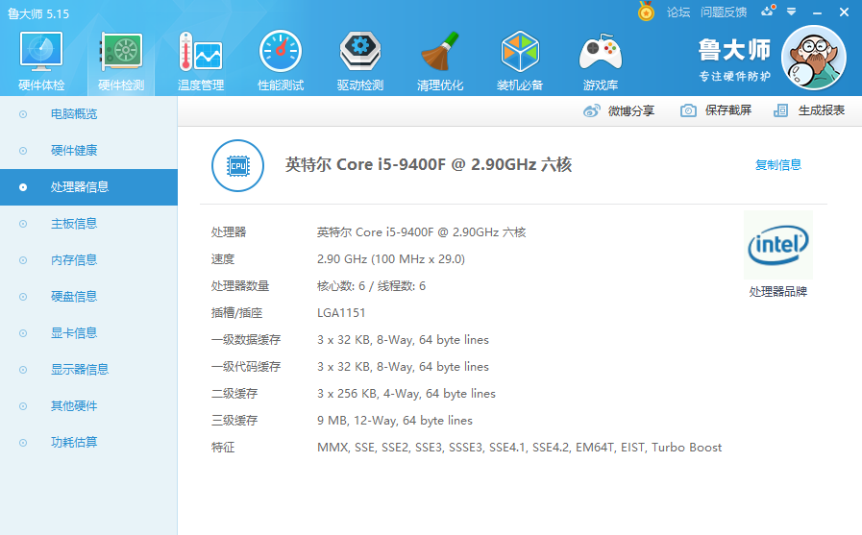
Task: Click the 保存截屏 text button
Action: [x=728, y=110]
